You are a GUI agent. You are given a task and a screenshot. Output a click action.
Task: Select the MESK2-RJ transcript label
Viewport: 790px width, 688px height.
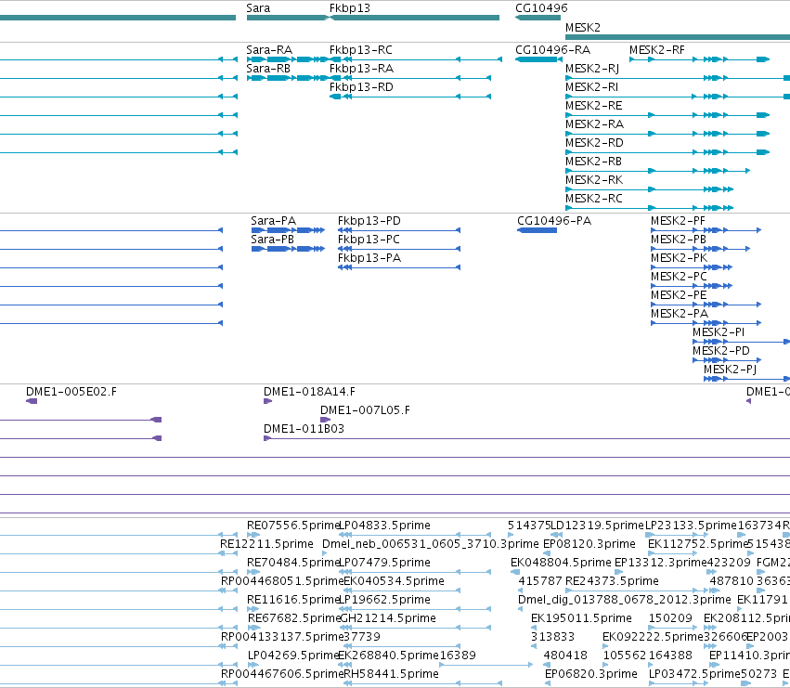592,69
